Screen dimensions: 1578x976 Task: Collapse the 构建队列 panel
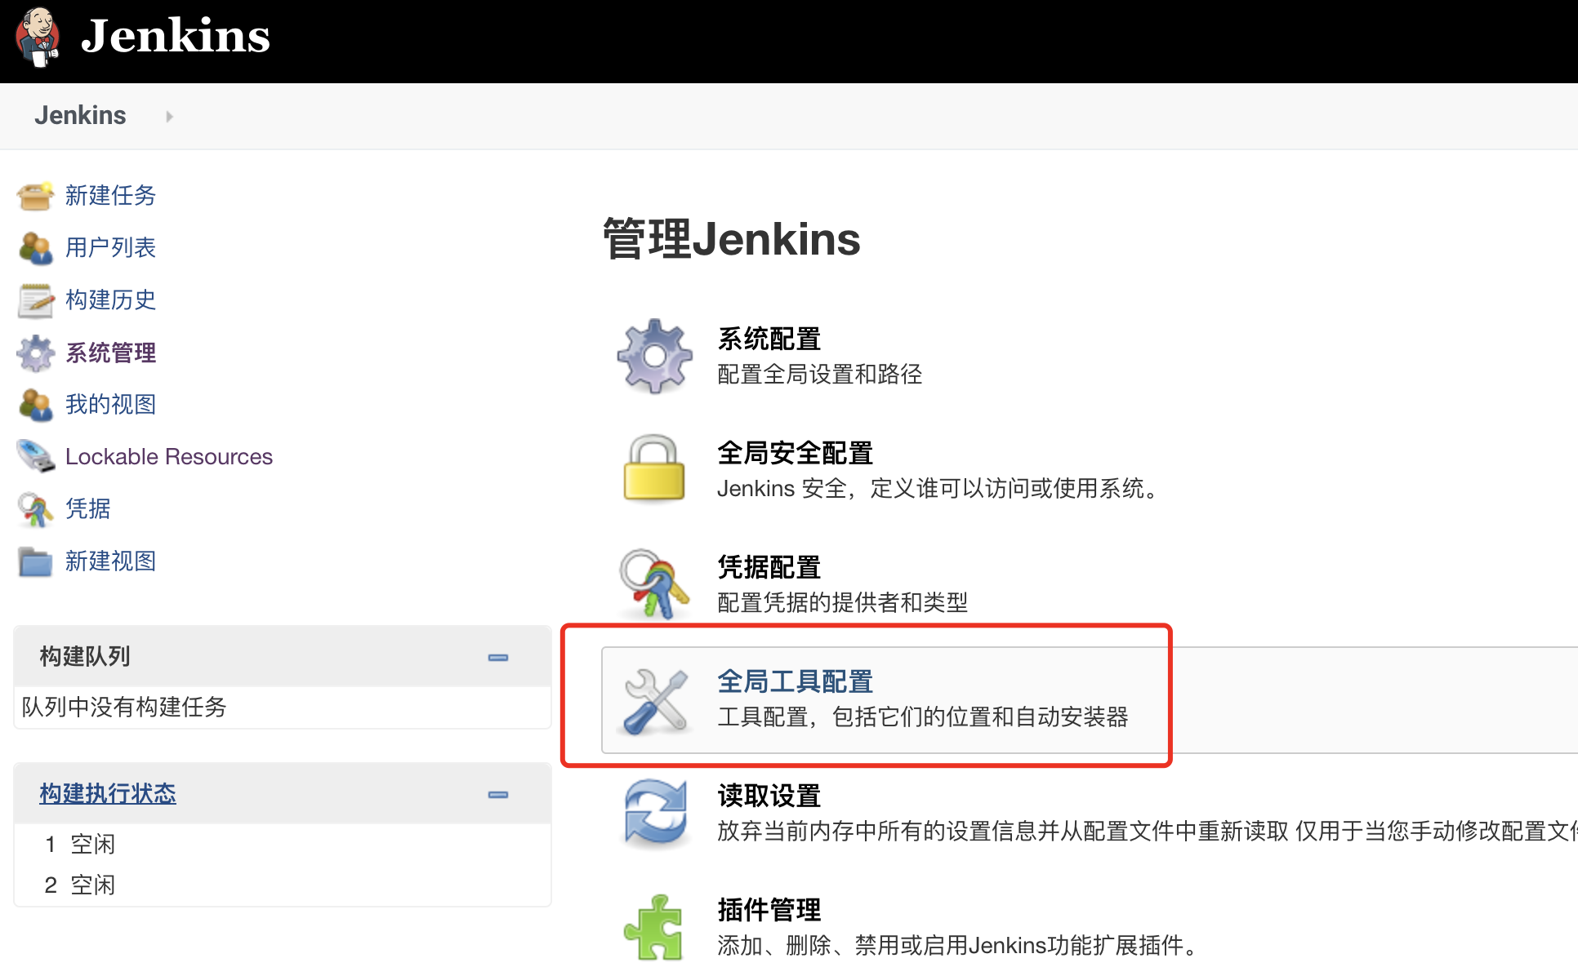click(498, 657)
